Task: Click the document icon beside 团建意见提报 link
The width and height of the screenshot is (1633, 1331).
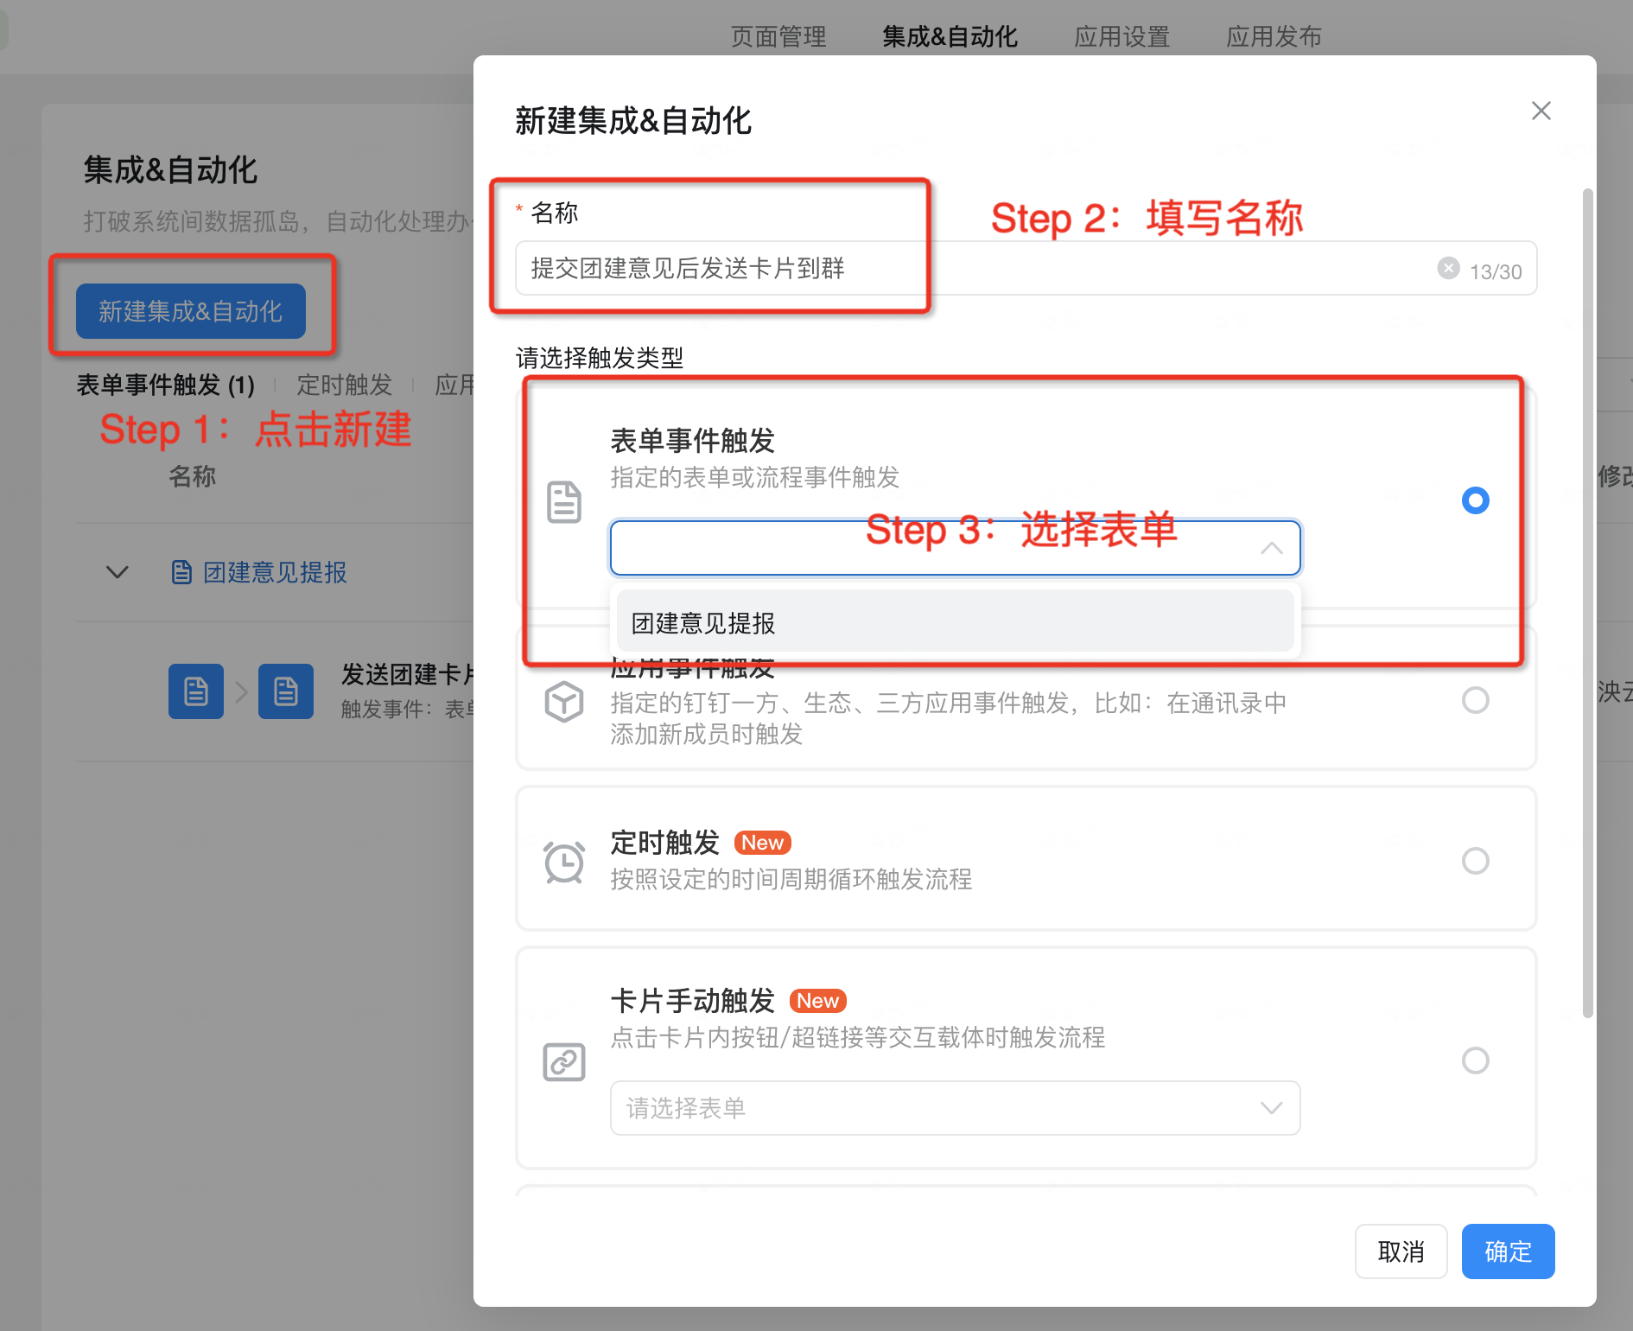Action: (x=181, y=572)
